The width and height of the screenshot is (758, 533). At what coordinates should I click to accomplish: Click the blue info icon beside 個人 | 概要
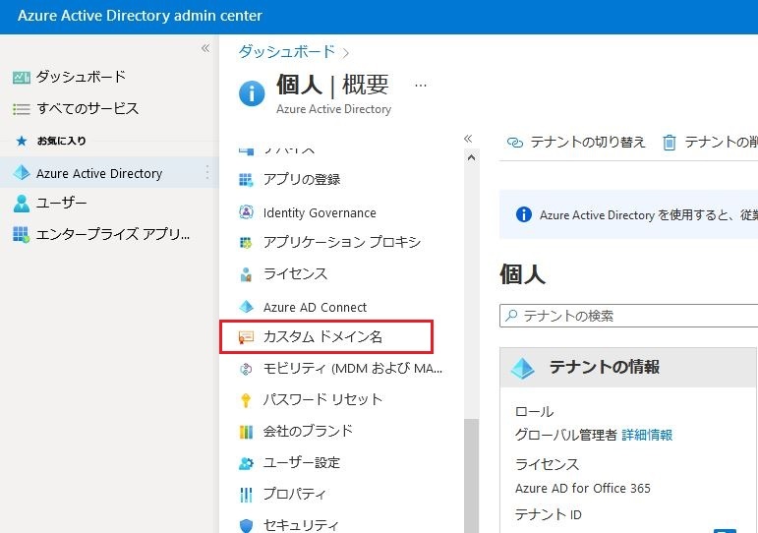point(252,93)
